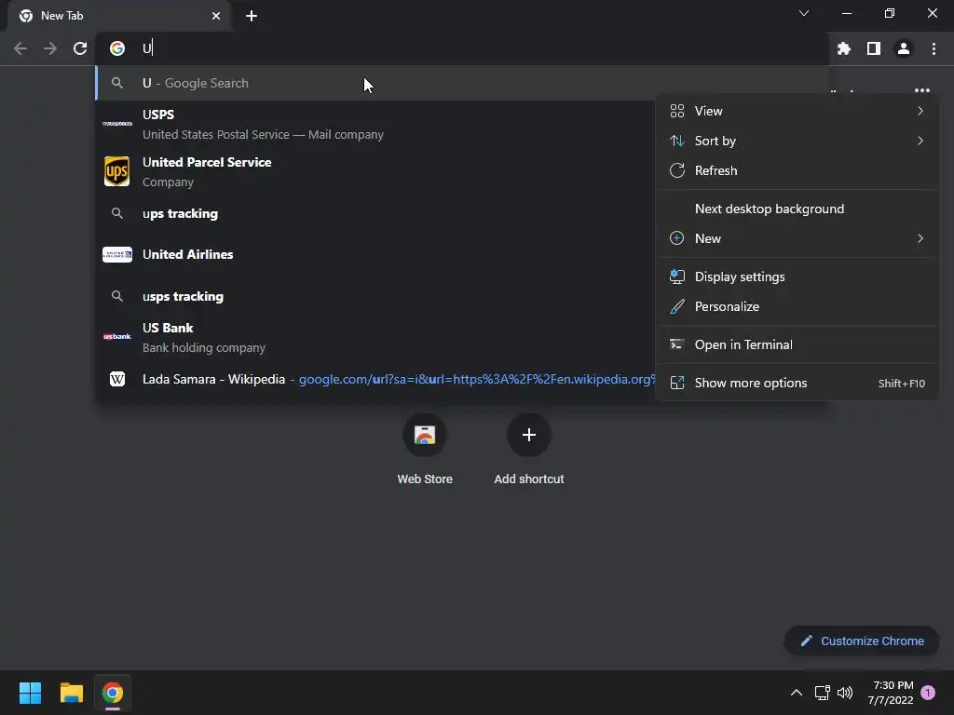Expand the New submenu chevron
The width and height of the screenshot is (954, 715).
pyautogui.click(x=920, y=238)
